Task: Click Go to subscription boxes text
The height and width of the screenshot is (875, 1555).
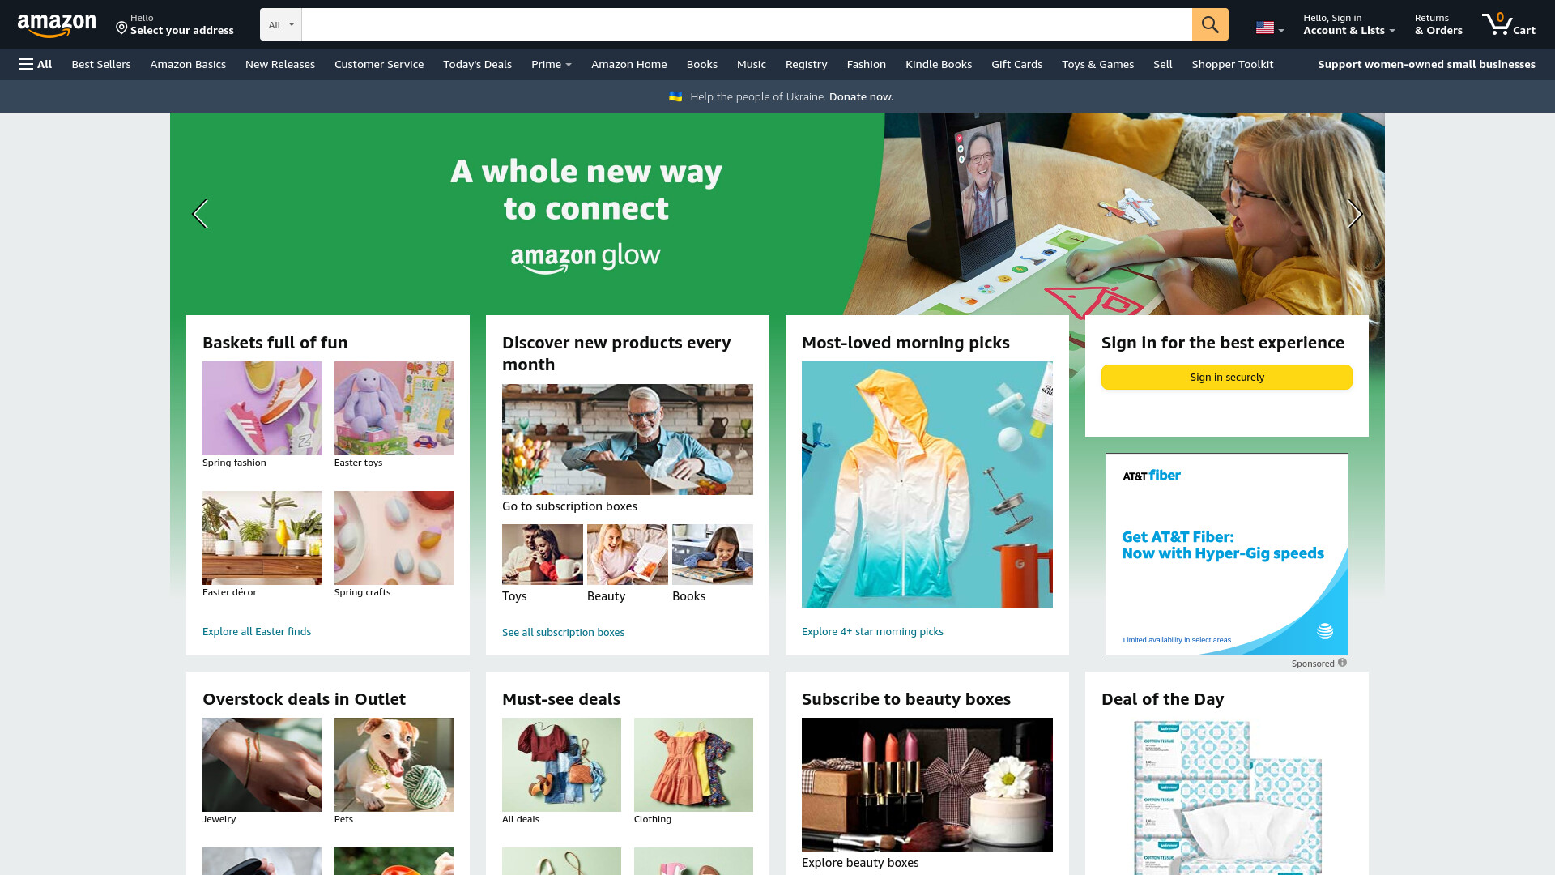Action: 569,506
